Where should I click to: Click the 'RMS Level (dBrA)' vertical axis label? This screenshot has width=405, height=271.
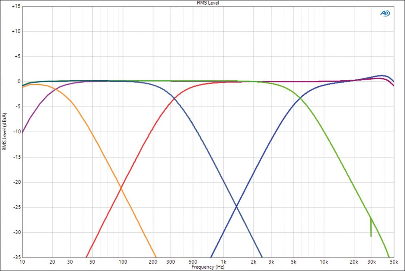point(4,132)
